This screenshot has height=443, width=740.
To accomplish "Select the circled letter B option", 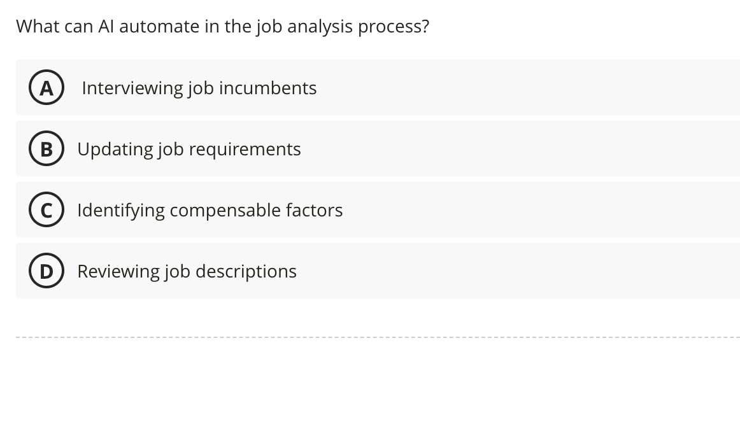I will click(x=46, y=149).
